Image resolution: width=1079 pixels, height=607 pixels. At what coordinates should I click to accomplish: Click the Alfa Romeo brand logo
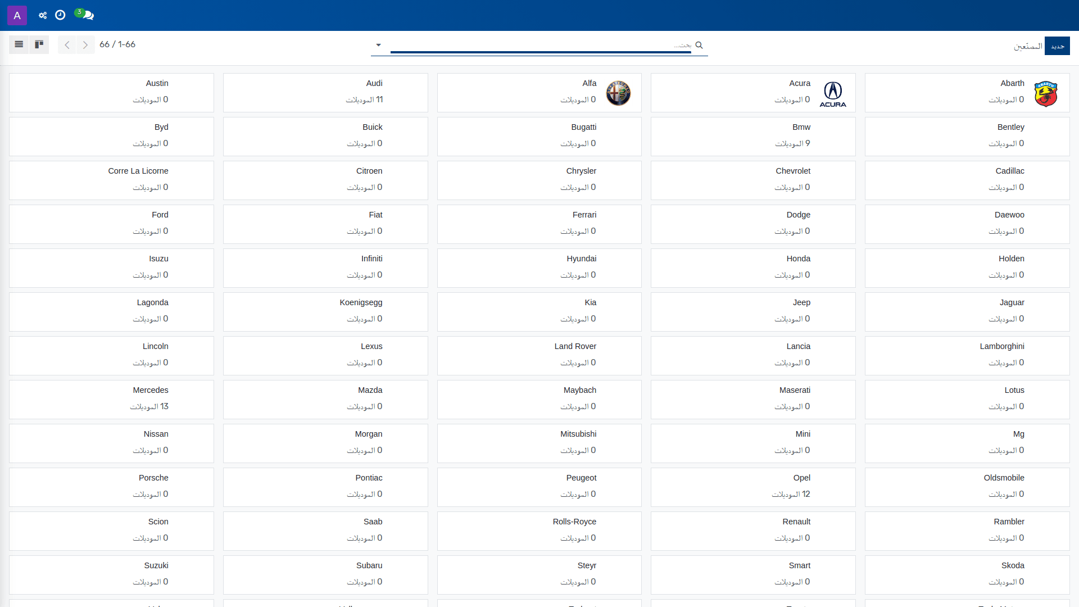(618, 93)
